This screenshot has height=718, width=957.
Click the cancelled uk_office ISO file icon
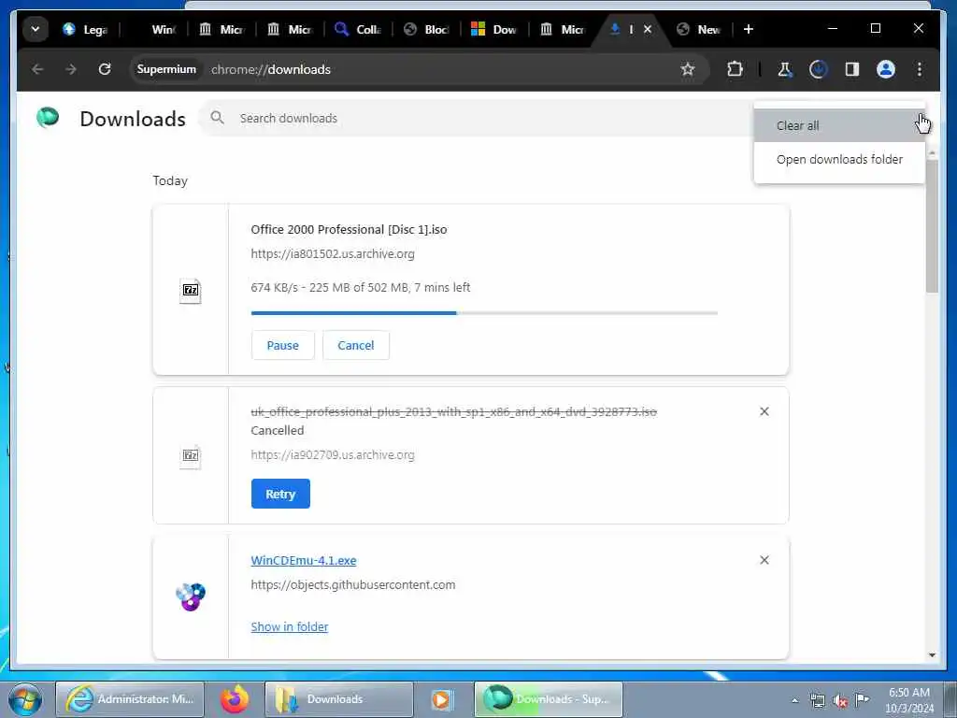tap(191, 456)
